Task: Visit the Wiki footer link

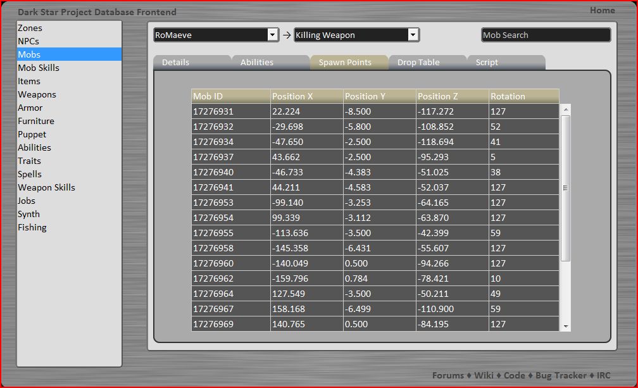Action: tap(483, 375)
